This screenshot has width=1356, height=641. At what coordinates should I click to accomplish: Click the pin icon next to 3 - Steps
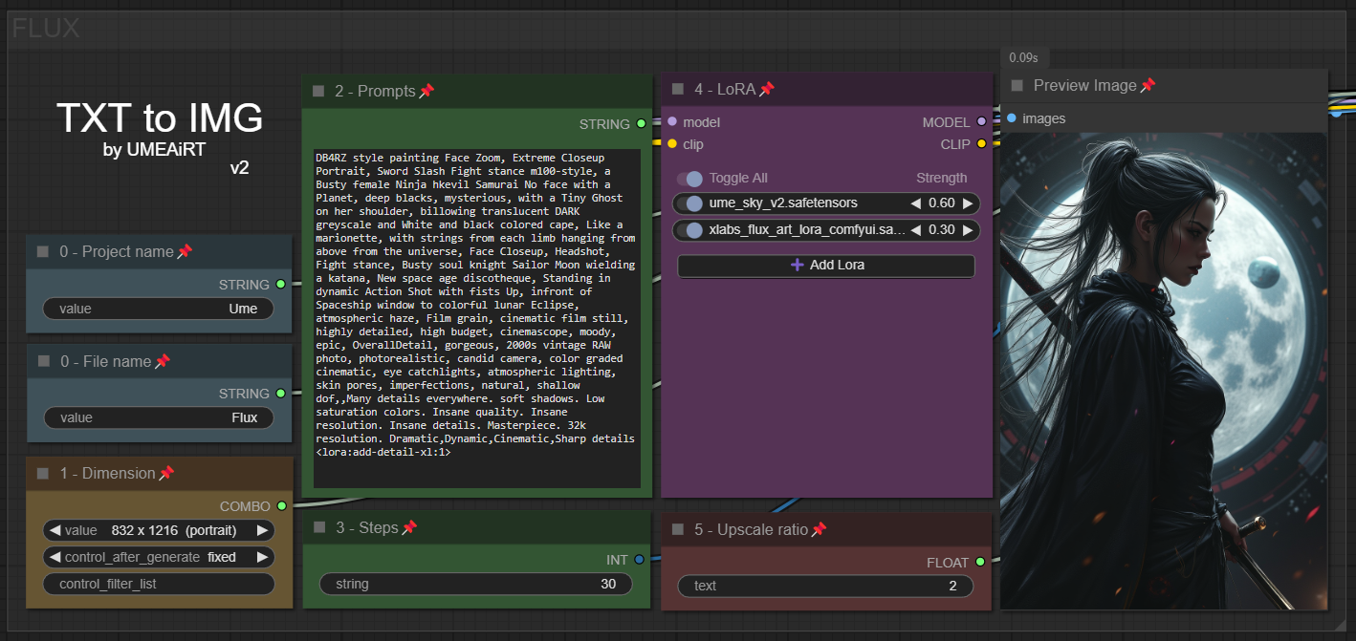pyautogui.click(x=409, y=528)
